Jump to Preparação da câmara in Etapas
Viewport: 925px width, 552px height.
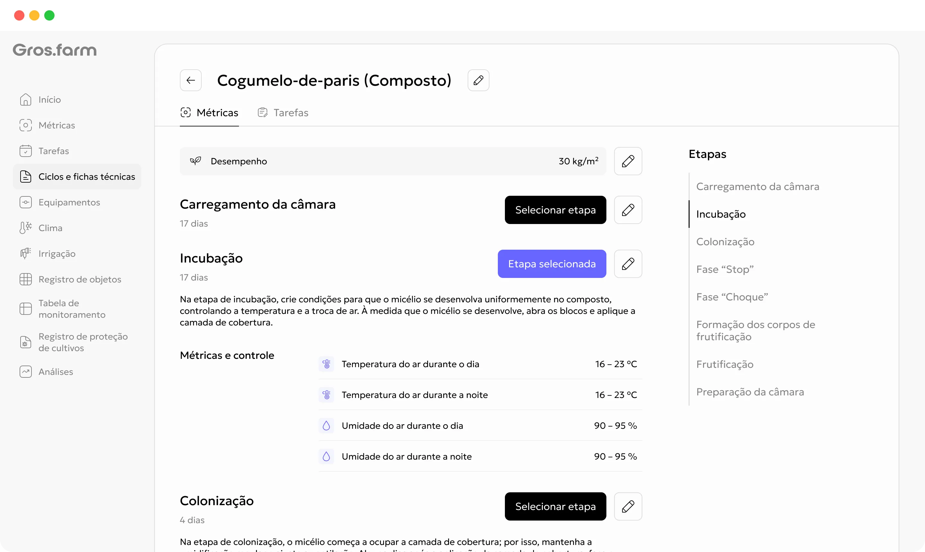pos(750,392)
